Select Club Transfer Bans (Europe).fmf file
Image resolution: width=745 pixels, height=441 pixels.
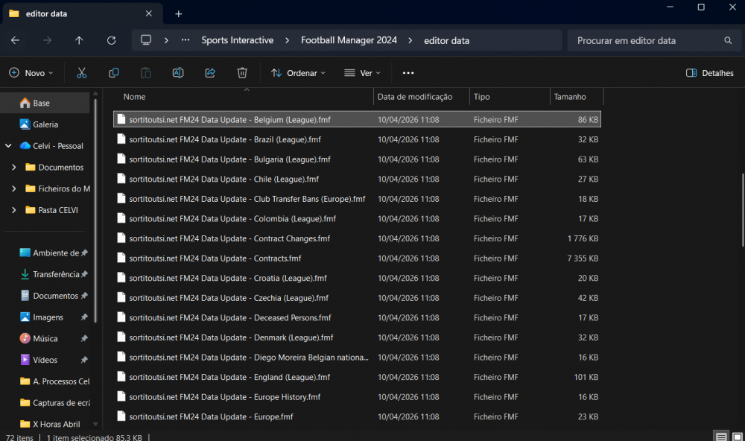coord(358,199)
